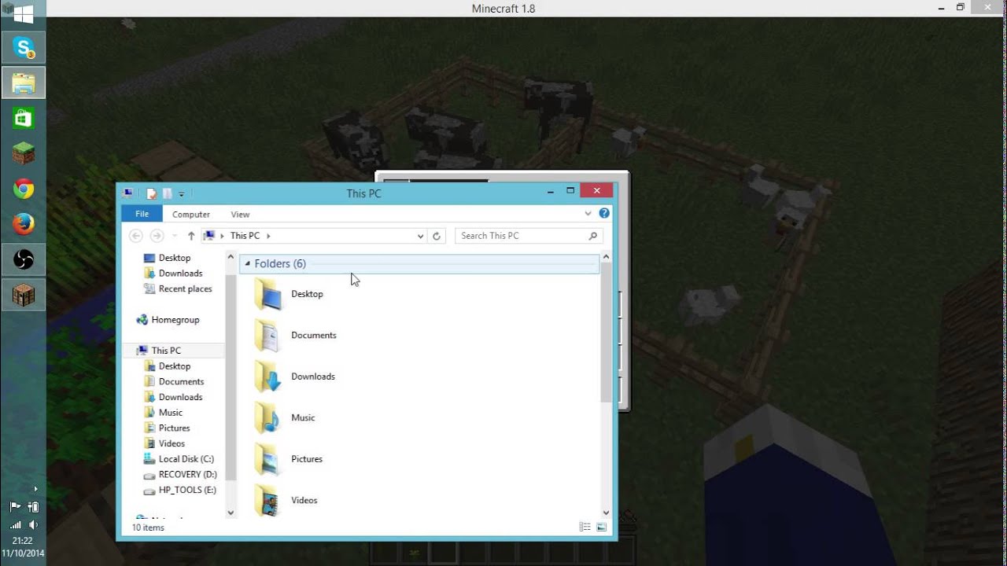Screen dimensions: 1007x566
Task: Launch Firefox from the taskbar
Action: pyautogui.click(x=24, y=225)
